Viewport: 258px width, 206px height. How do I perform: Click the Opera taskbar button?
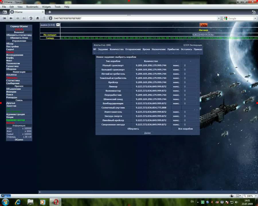[56, 202]
